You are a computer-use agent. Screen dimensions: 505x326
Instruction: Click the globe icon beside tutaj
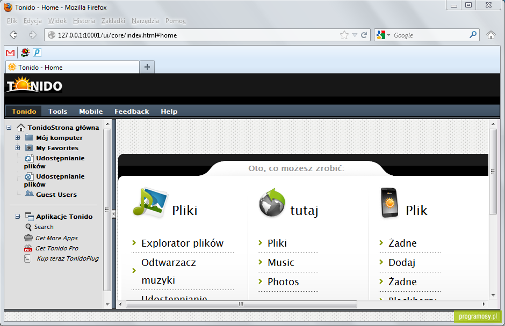[272, 203]
